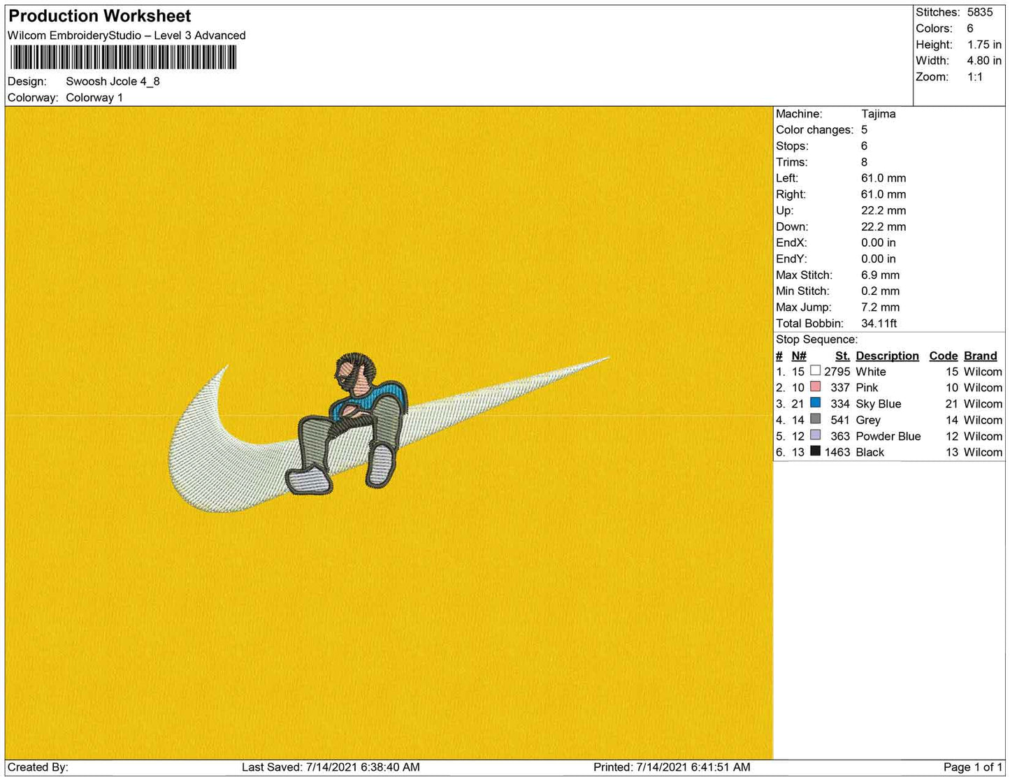Click the Color changes value "5"
The height and width of the screenshot is (777, 1010).
[x=865, y=130]
